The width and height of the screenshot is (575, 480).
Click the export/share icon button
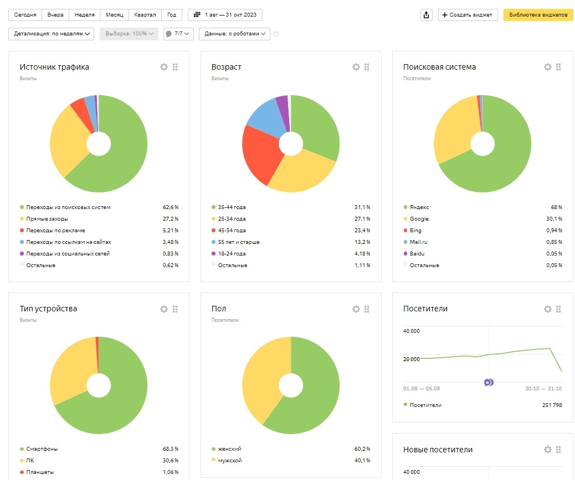coord(426,14)
